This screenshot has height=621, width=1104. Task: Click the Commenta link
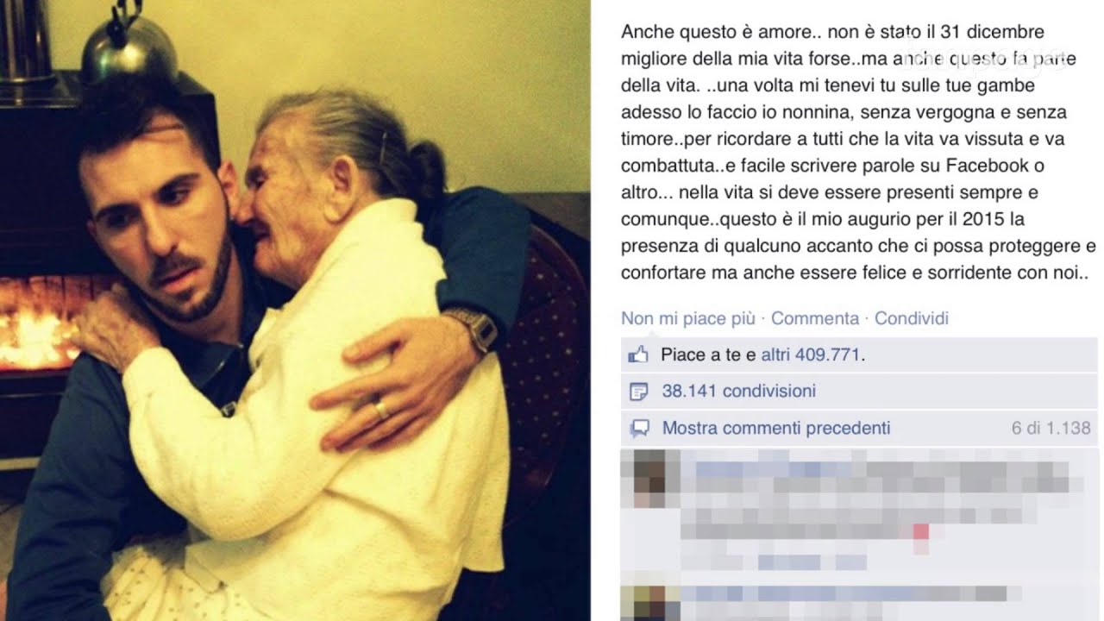pos(815,318)
